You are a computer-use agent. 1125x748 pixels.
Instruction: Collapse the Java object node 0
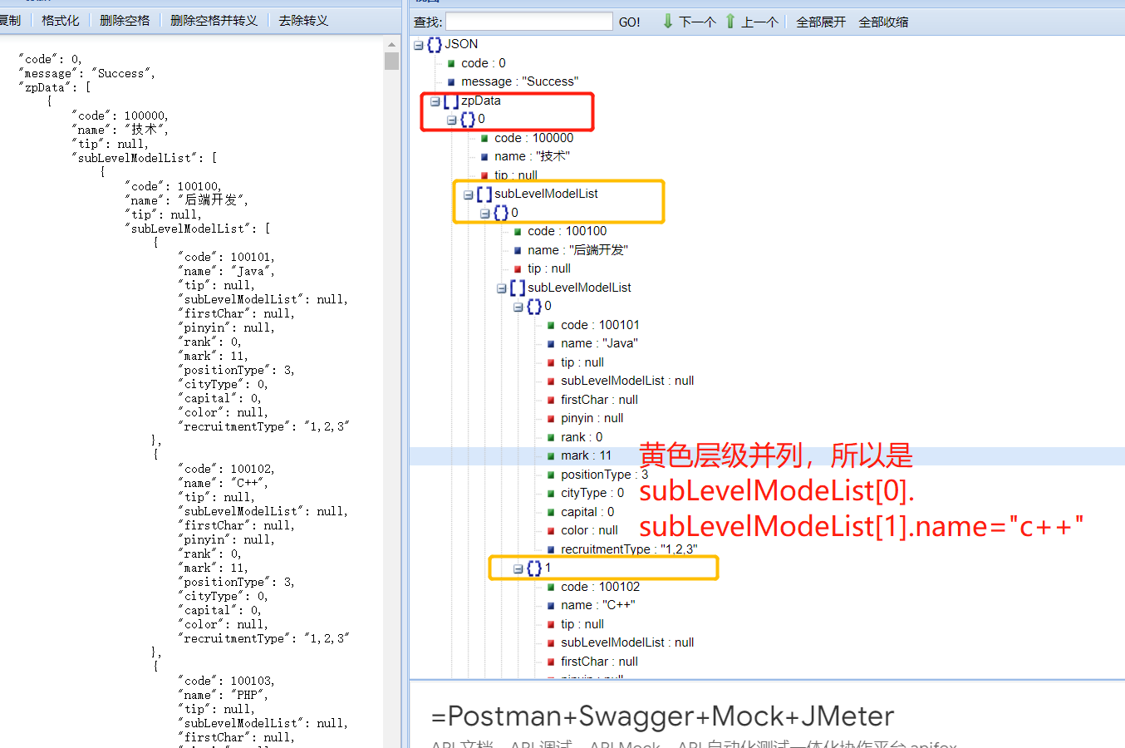point(518,307)
